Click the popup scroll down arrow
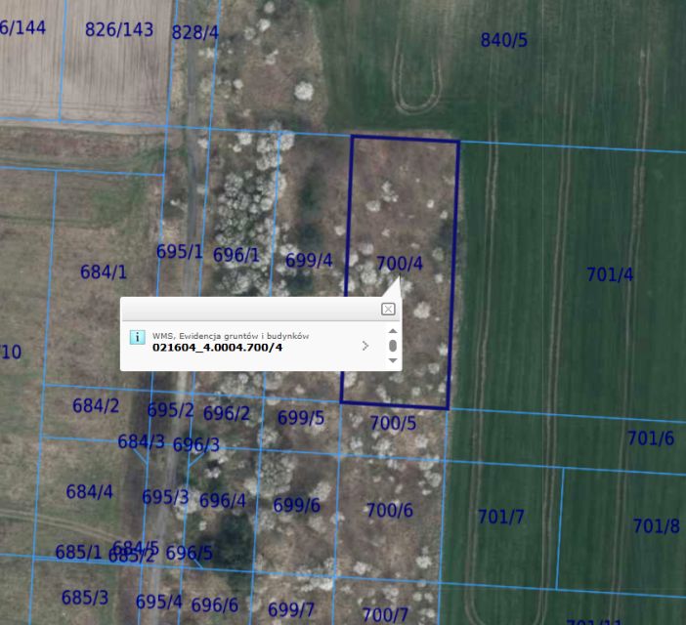The height and width of the screenshot is (625, 686). click(393, 360)
